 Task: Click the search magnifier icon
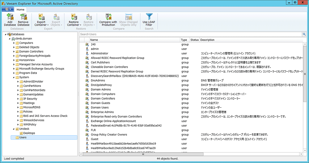point(304,34)
